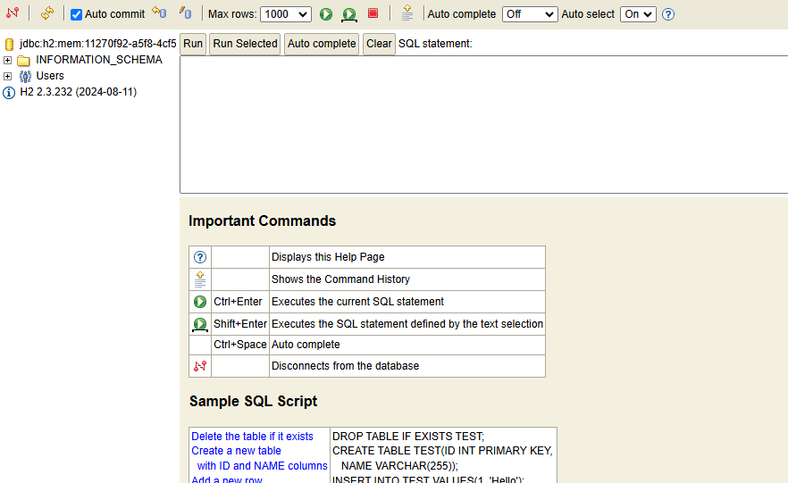The width and height of the screenshot is (788, 483).
Task: Click the Command History icon in the commands table
Action: (200, 279)
